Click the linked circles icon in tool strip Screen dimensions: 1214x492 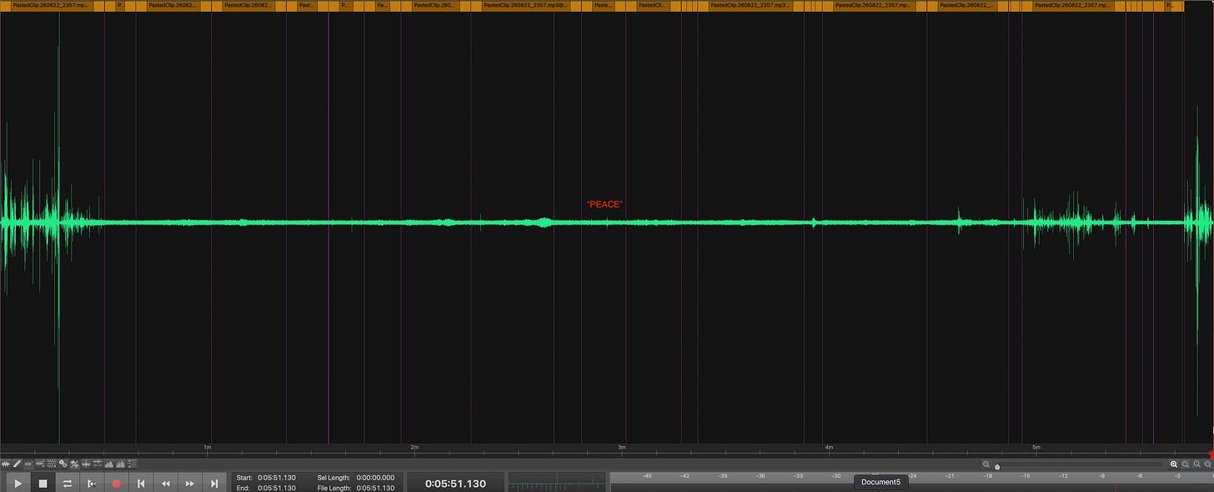[63, 464]
